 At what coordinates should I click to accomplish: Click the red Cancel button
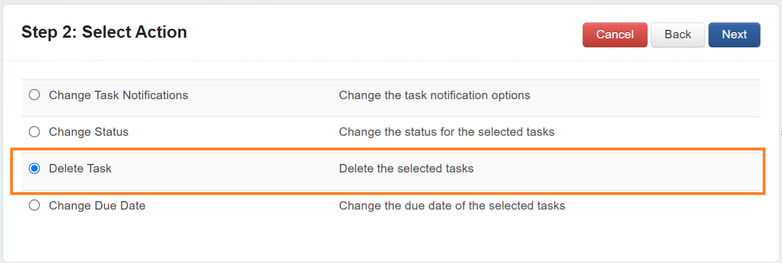pos(615,35)
